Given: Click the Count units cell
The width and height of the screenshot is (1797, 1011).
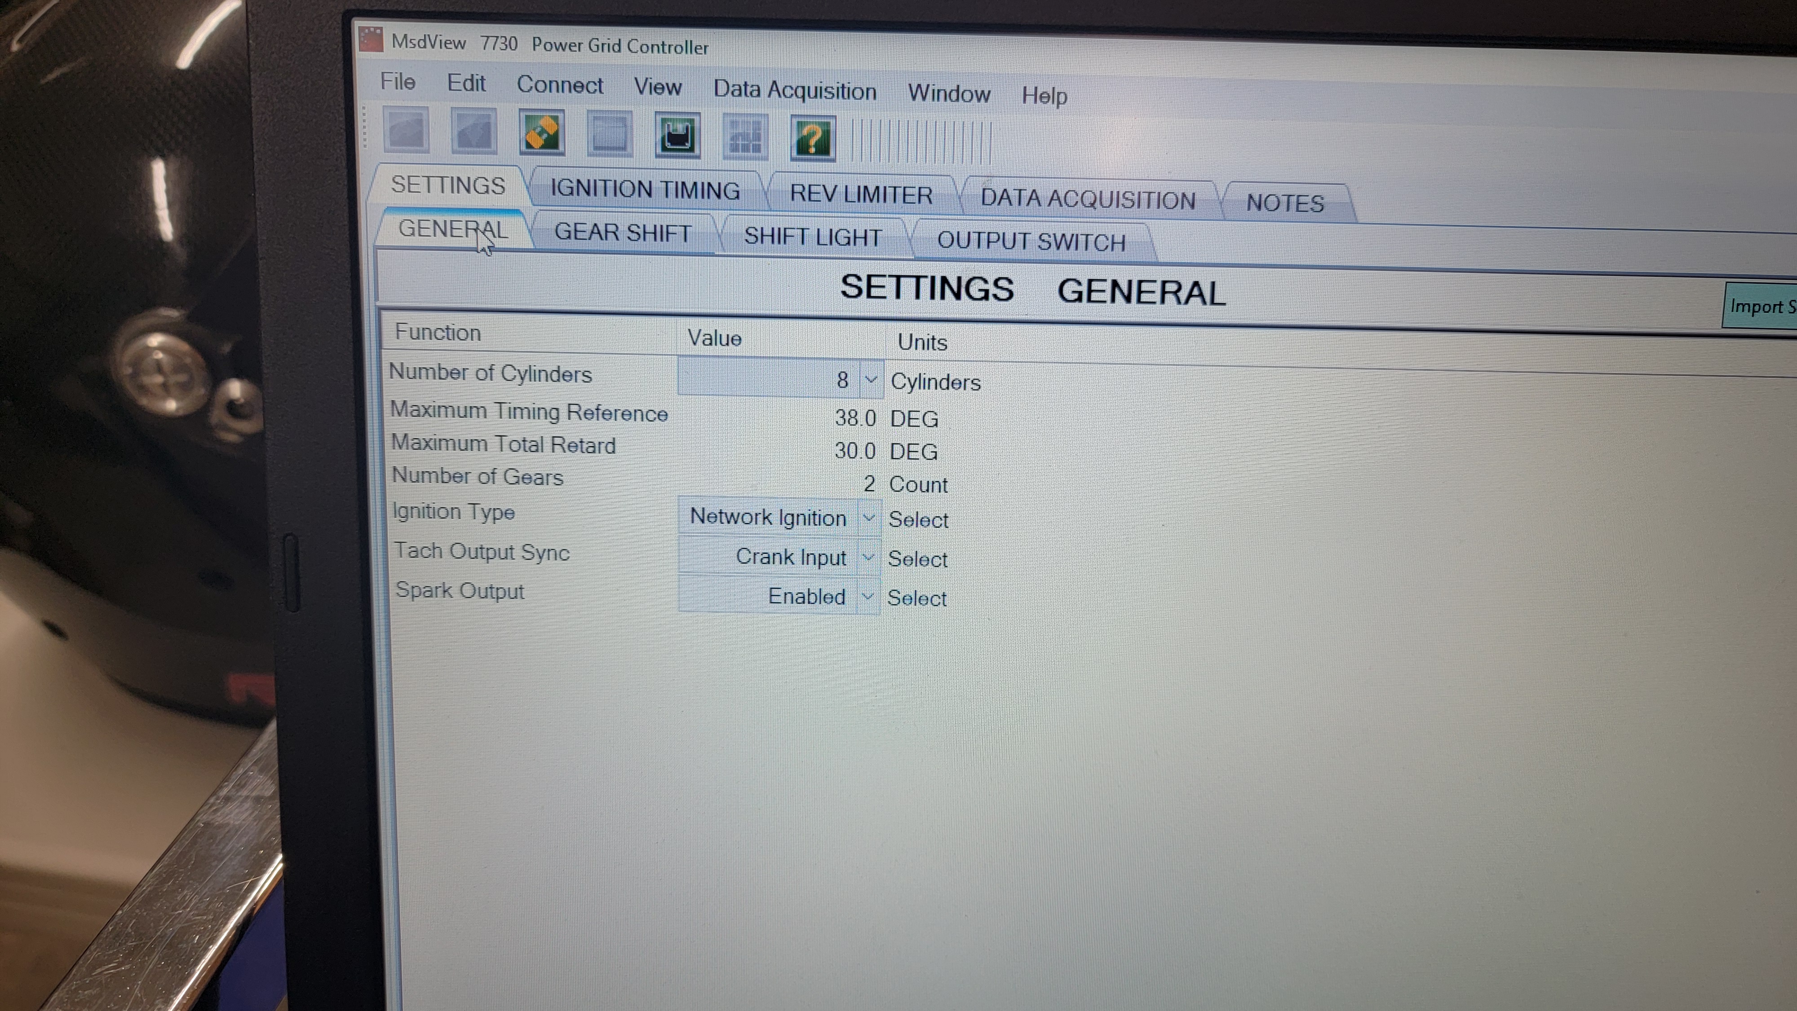Looking at the screenshot, I should 918,484.
